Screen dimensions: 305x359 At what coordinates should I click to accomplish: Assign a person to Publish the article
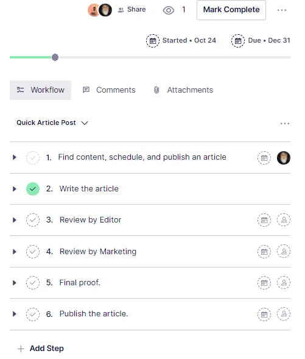[284, 314]
